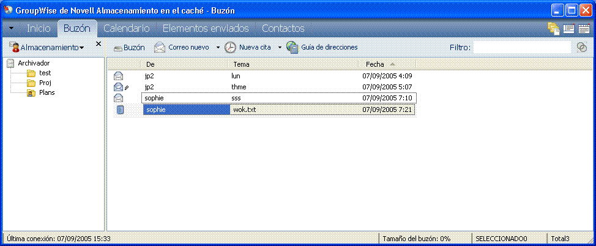The width and height of the screenshot is (596, 246).
Task: Sort by the Tema column header
Action: click(293, 64)
